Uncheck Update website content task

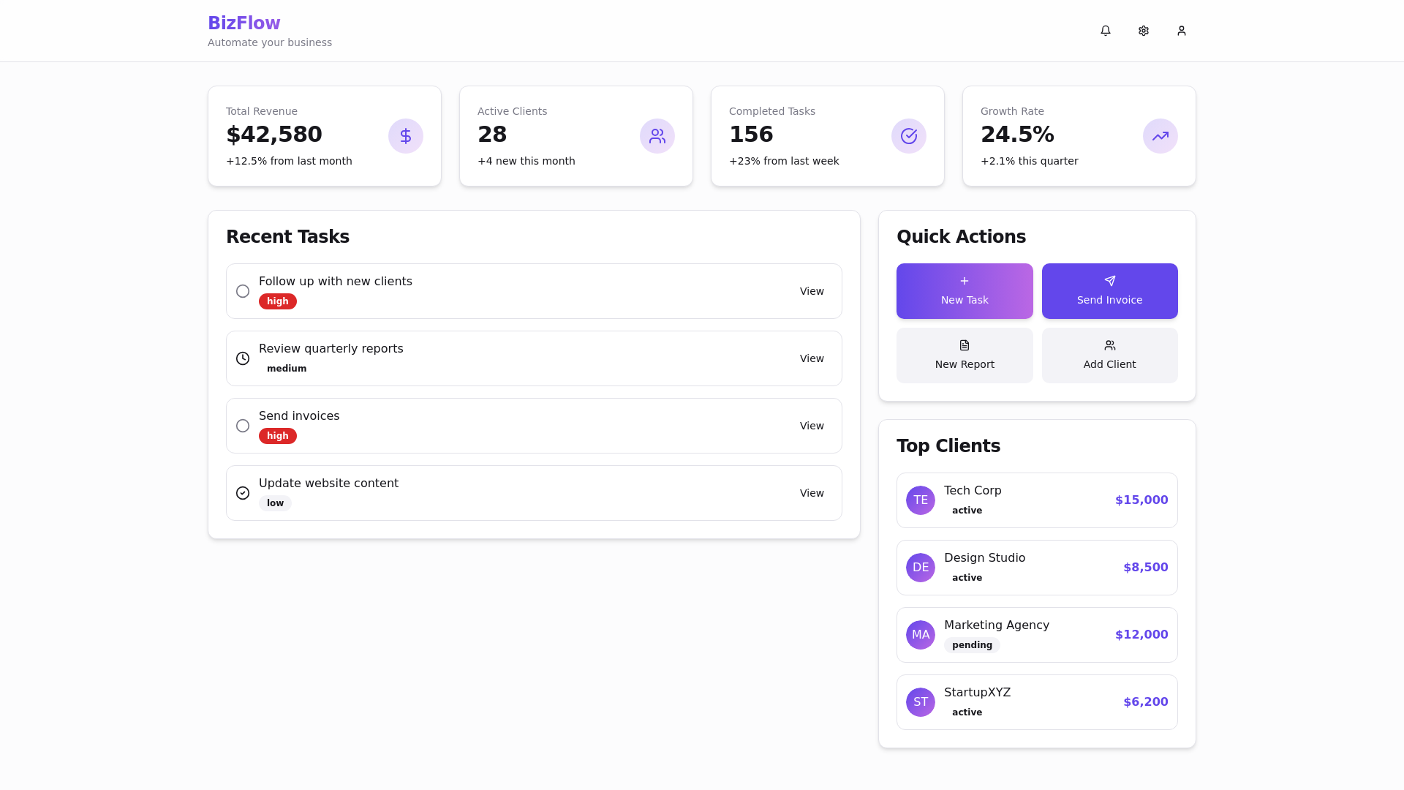coord(243,492)
